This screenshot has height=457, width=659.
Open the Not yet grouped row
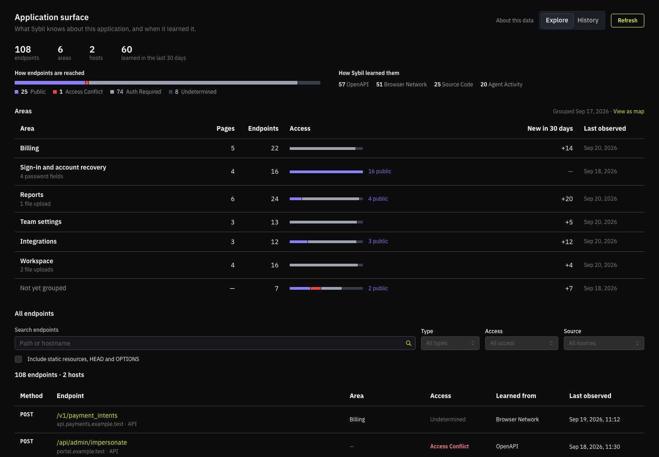(329, 288)
